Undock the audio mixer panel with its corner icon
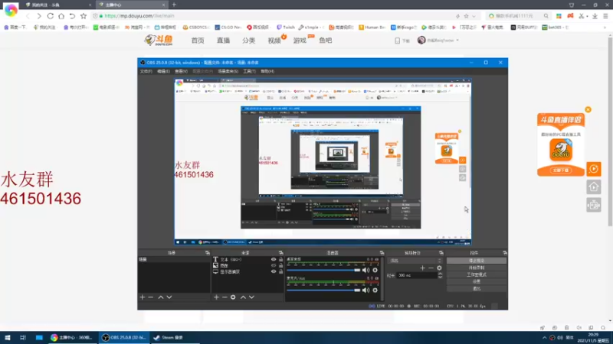The height and width of the screenshot is (344, 613). pyautogui.click(x=382, y=253)
